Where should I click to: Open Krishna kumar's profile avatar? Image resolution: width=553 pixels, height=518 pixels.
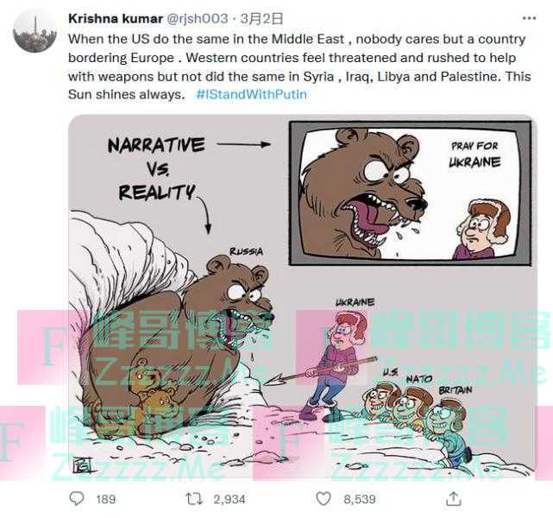click(35, 31)
